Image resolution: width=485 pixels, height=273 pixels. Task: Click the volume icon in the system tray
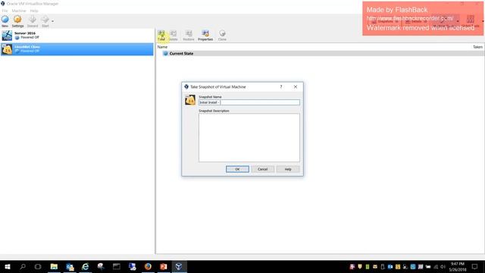(x=443, y=267)
